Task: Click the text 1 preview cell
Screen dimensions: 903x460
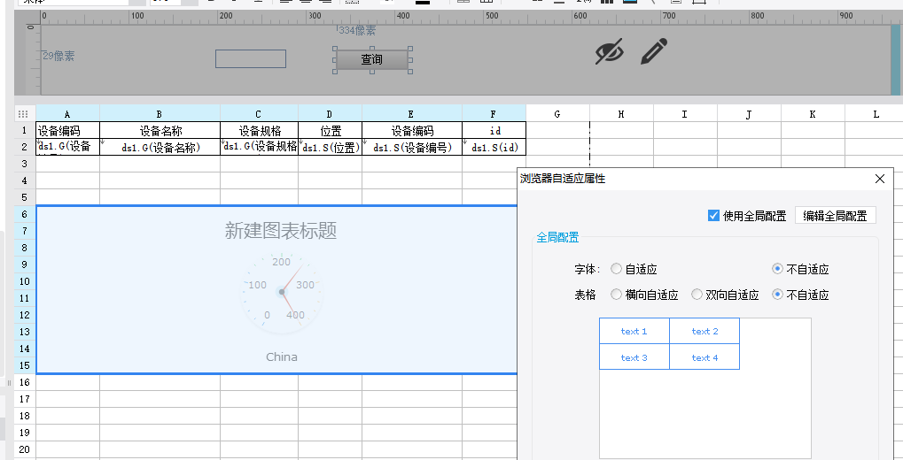Action: pos(634,331)
